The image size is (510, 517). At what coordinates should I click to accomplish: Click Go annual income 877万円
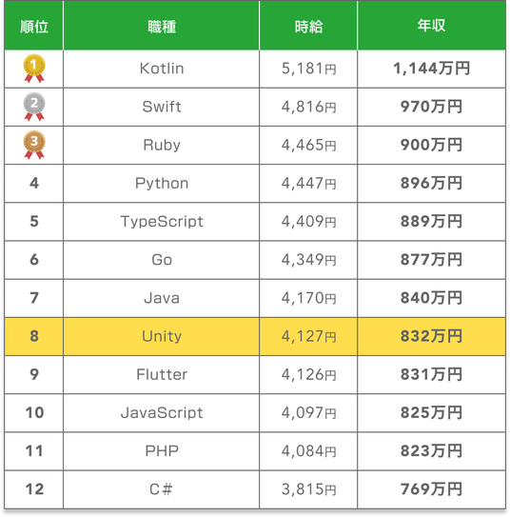tap(431, 260)
